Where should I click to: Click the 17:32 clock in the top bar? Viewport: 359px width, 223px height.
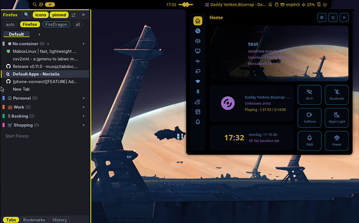pyautogui.click(x=171, y=4)
